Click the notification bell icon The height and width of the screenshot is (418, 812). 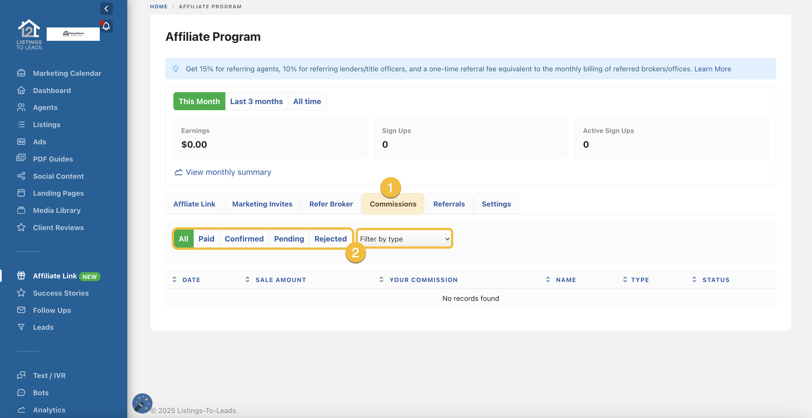pyautogui.click(x=106, y=26)
